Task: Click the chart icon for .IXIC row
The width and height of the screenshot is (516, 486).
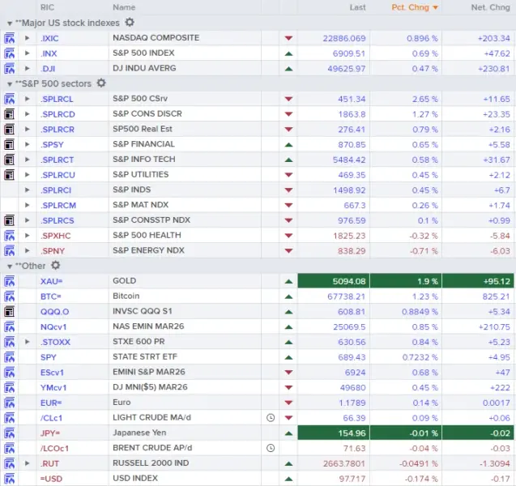Action: (9, 38)
